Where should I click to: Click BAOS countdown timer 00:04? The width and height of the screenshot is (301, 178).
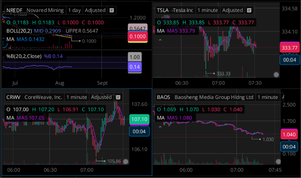tap(289, 147)
